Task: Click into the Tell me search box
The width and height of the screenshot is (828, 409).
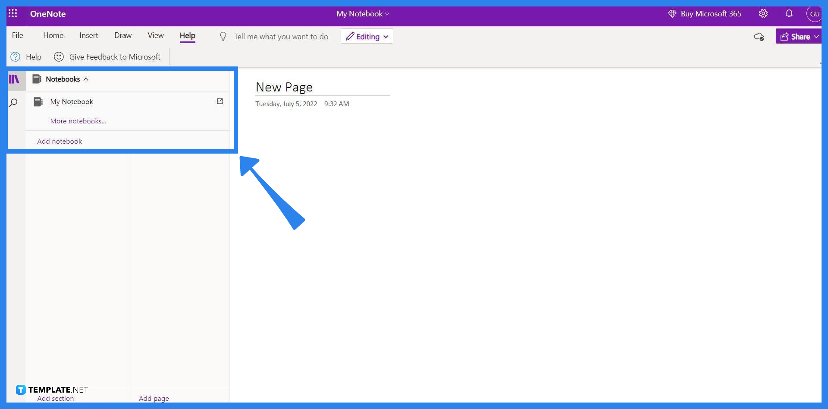Action: coord(280,36)
